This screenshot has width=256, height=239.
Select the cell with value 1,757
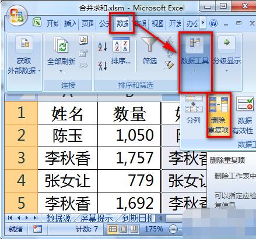129,158
